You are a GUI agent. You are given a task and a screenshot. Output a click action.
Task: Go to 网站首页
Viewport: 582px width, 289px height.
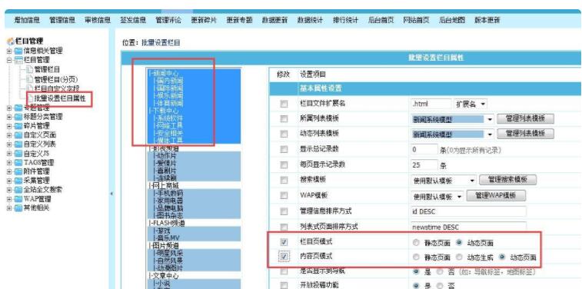click(416, 21)
